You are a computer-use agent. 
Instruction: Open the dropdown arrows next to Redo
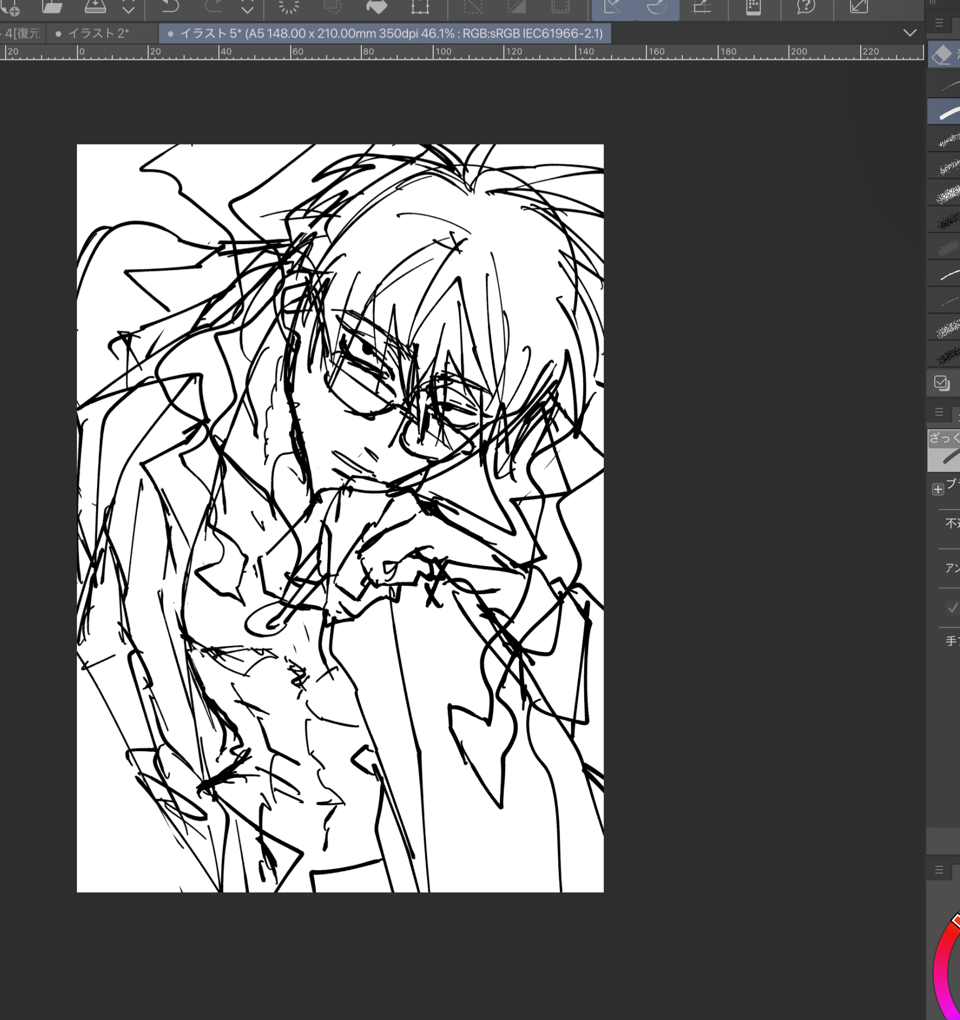click(x=247, y=8)
